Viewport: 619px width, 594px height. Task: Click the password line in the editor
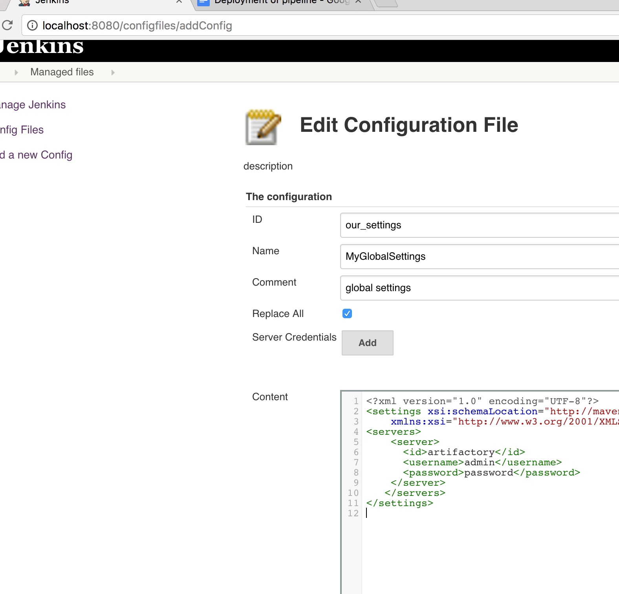pyautogui.click(x=491, y=472)
